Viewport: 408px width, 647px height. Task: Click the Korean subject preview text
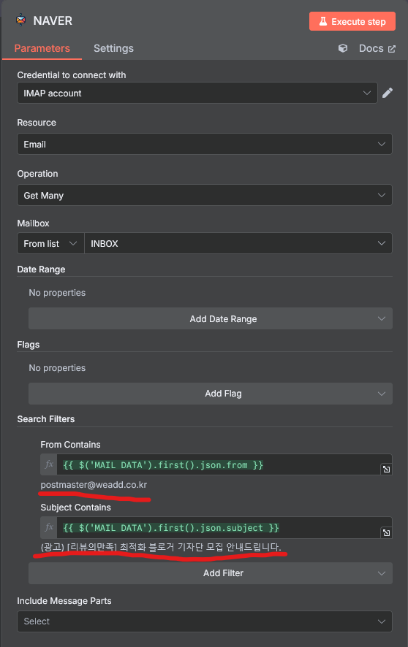161,548
